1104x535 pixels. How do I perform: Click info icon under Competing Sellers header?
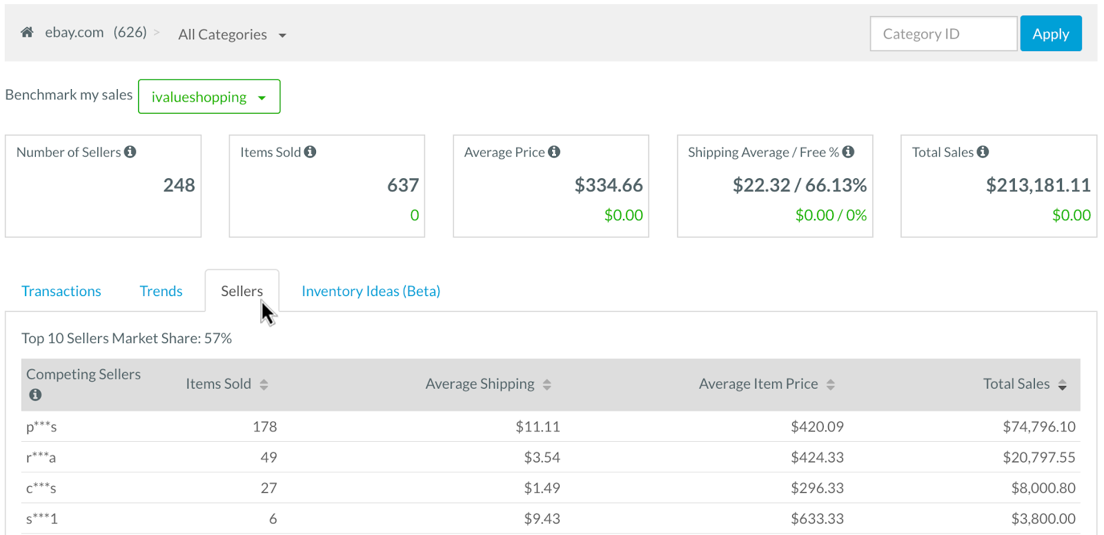point(35,395)
